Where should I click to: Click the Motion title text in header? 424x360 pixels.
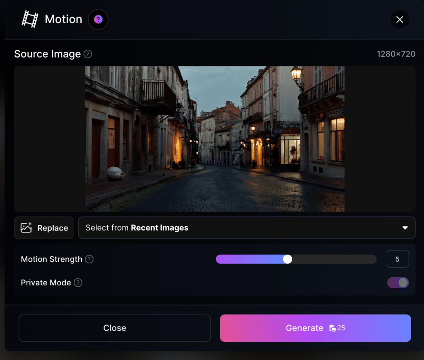pyautogui.click(x=63, y=19)
